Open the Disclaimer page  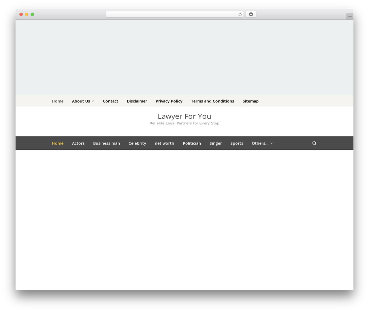point(137,101)
